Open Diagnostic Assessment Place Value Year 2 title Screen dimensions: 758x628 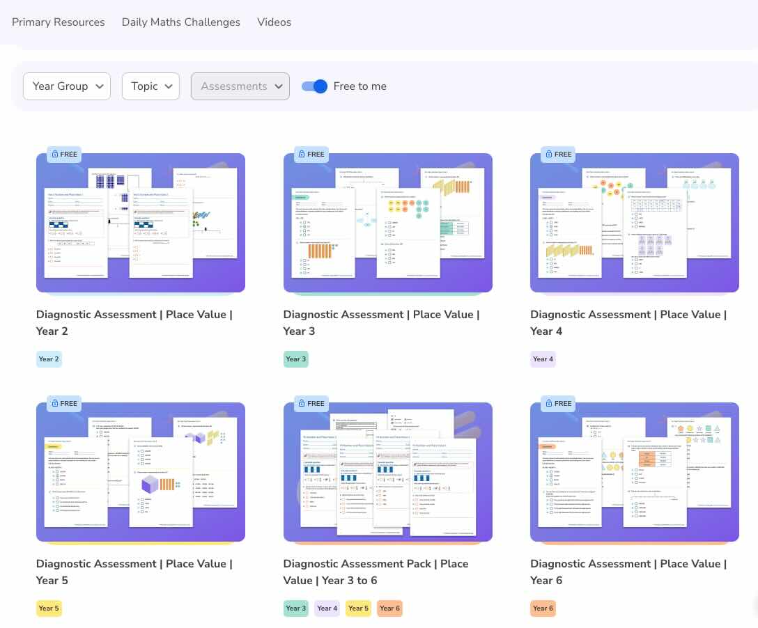click(x=134, y=322)
